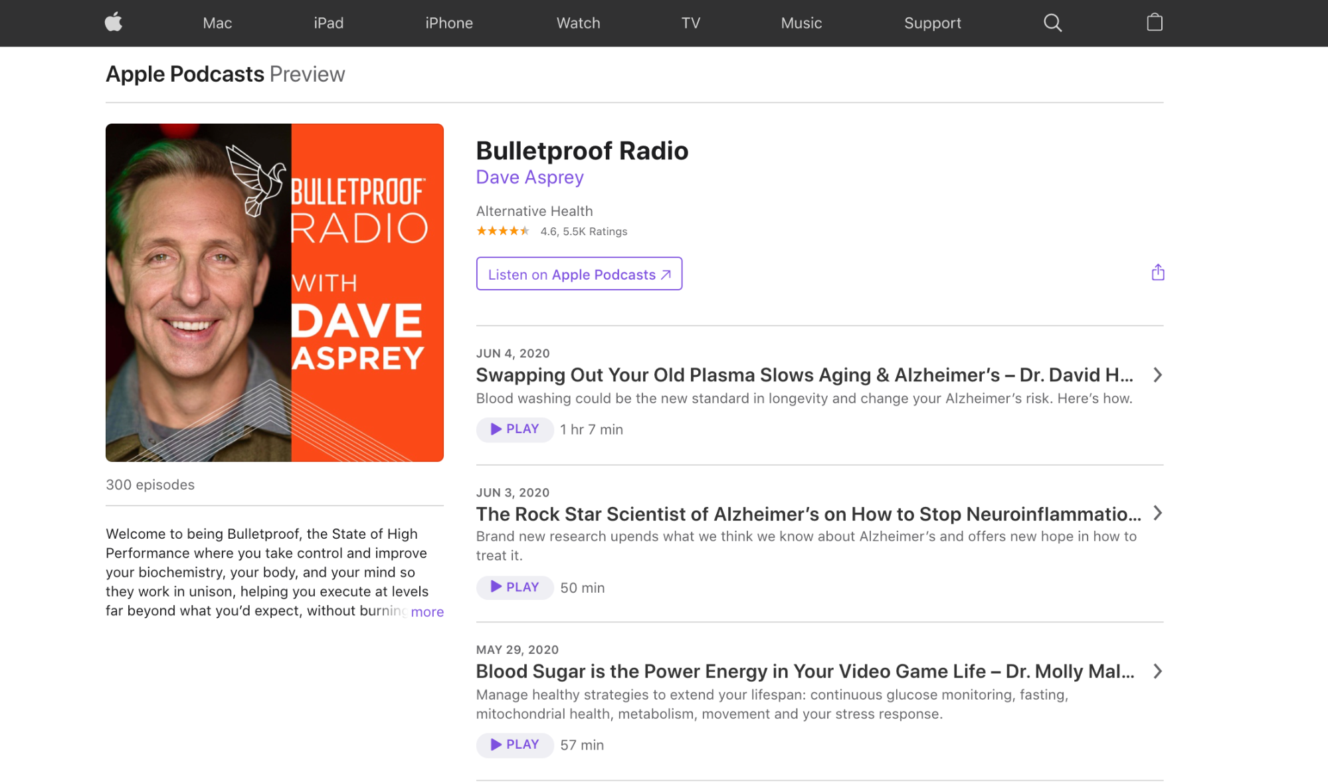Open chevron for Blood Sugar episode
This screenshot has width=1328, height=784.
[x=1157, y=671]
